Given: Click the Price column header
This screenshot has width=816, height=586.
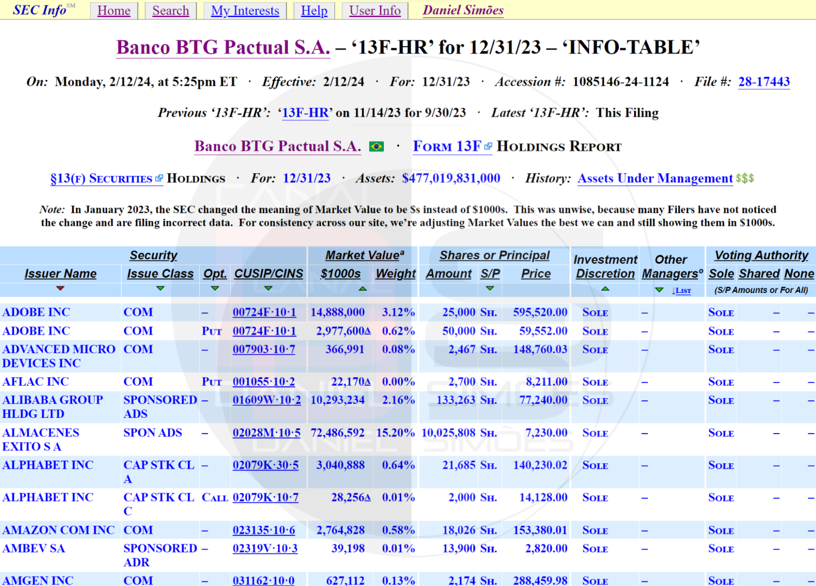Looking at the screenshot, I should click(x=536, y=274).
